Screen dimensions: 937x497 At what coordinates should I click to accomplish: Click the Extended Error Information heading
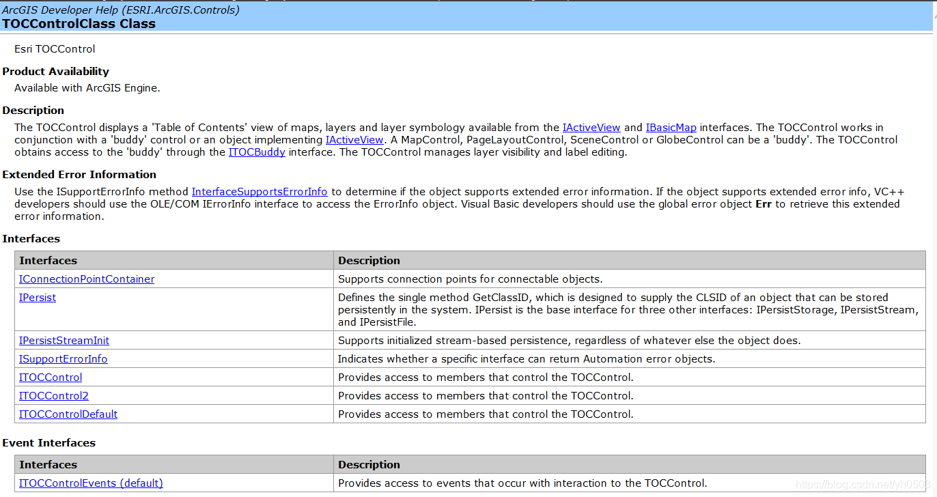tap(79, 175)
